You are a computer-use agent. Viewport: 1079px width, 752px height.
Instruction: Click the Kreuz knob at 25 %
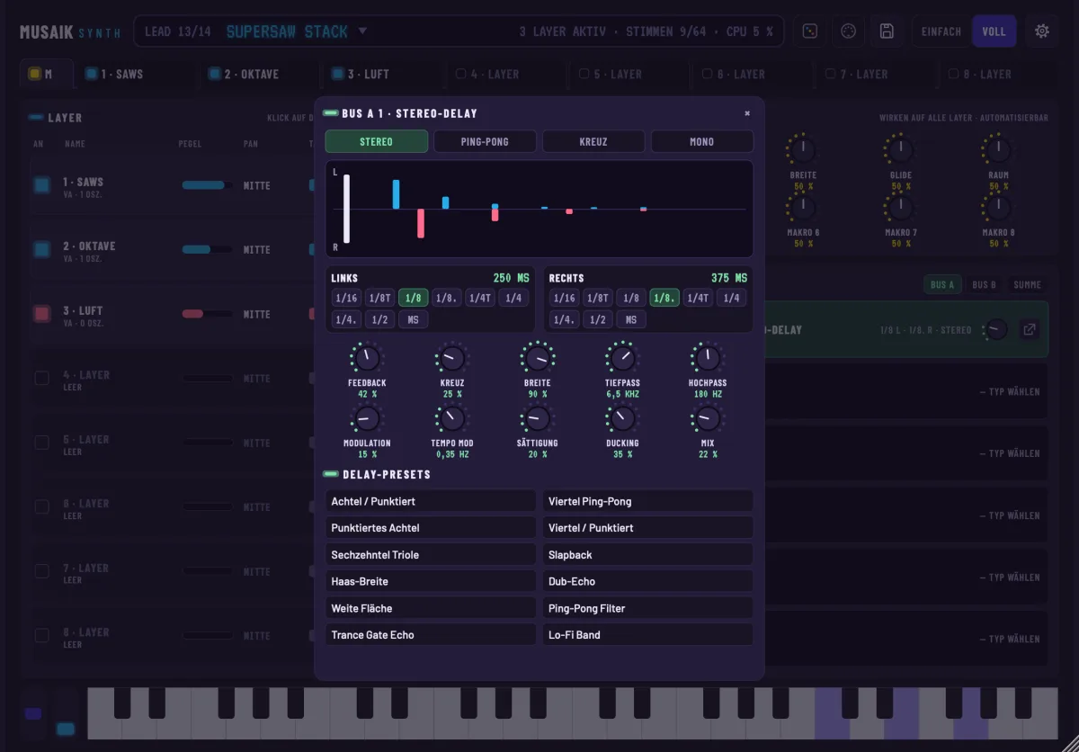pos(452,358)
